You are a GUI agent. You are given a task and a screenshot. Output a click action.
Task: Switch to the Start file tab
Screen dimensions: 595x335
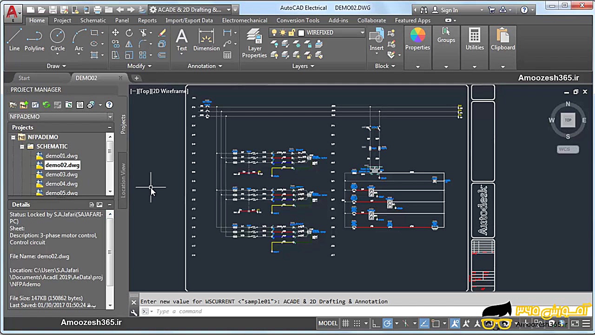click(x=24, y=78)
